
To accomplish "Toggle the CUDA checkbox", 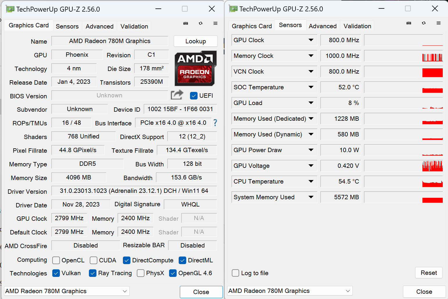I will [94, 260].
